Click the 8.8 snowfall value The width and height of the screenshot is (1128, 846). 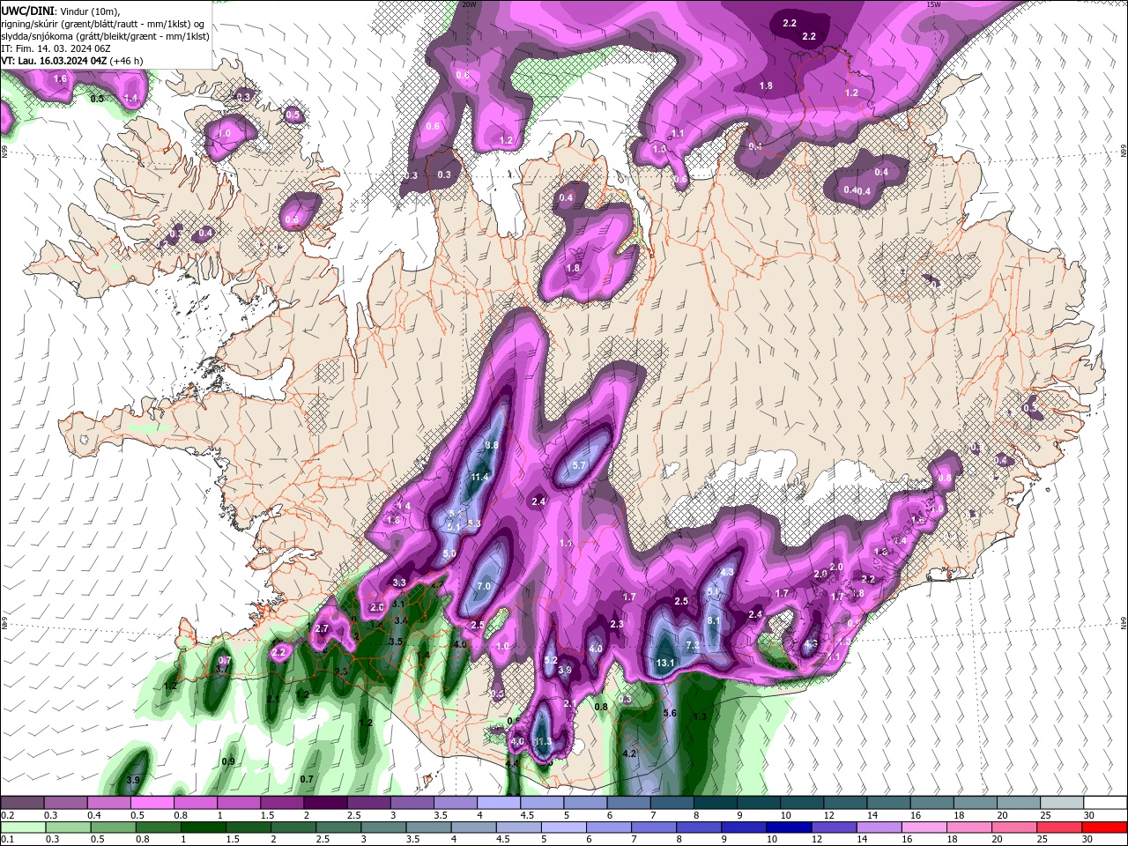click(x=492, y=446)
